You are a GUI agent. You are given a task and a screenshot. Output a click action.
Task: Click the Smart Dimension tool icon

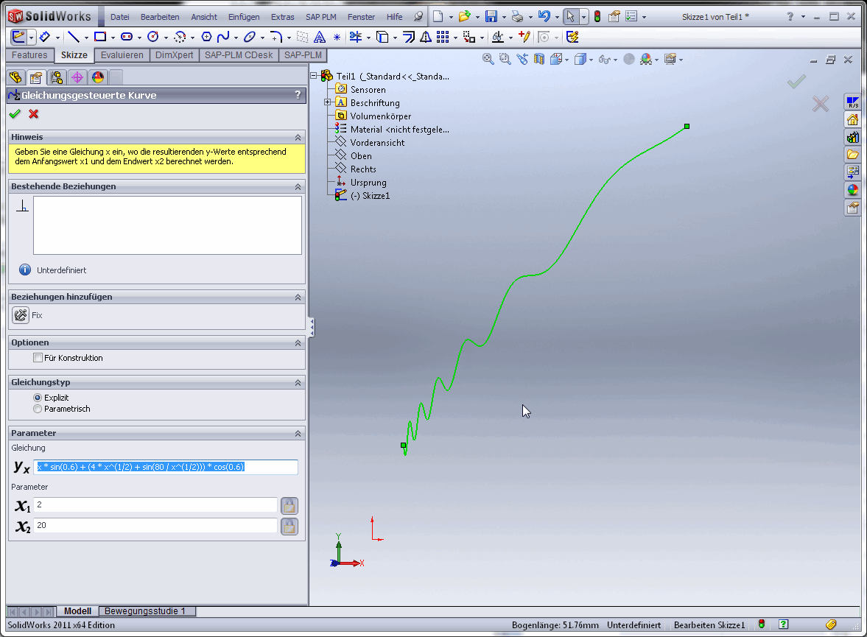43,36
